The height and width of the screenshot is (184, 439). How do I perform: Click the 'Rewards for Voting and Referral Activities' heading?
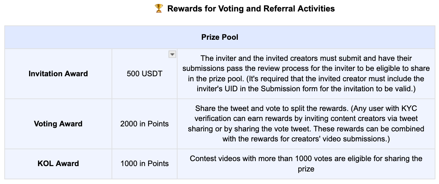[251, 9]
